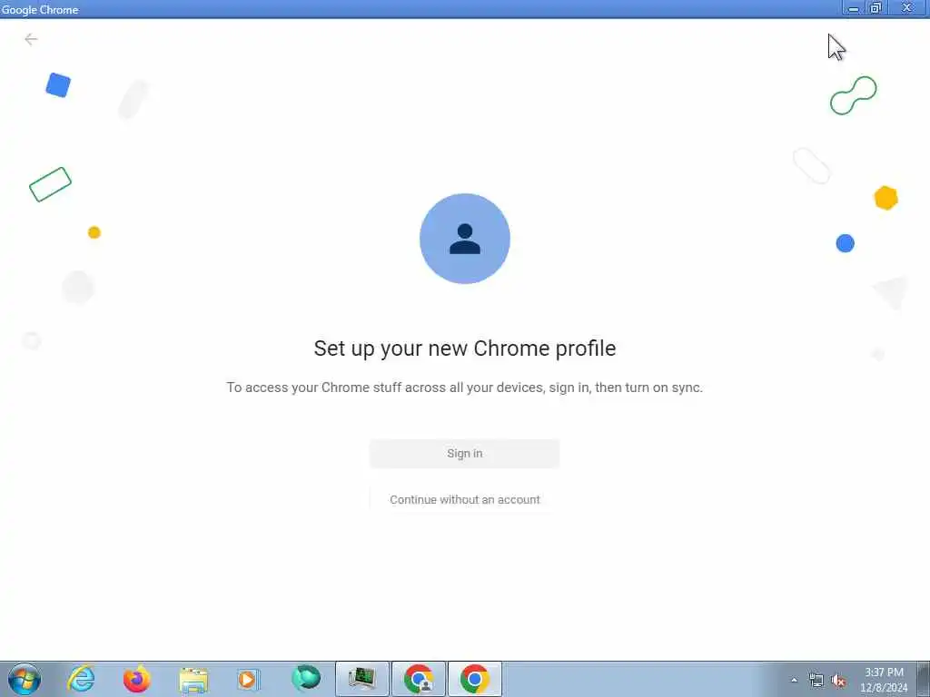Click the Sign in button
Image resolution: width=930 pixels, height=697 pixels.
click(x=464, y=454)
